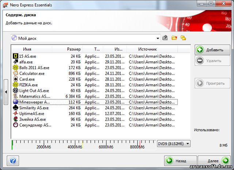Viewport: 234px width, 170px height.
Task: Click the Balls 2011 AS.exe file name
Action: (x=34, y=68)
